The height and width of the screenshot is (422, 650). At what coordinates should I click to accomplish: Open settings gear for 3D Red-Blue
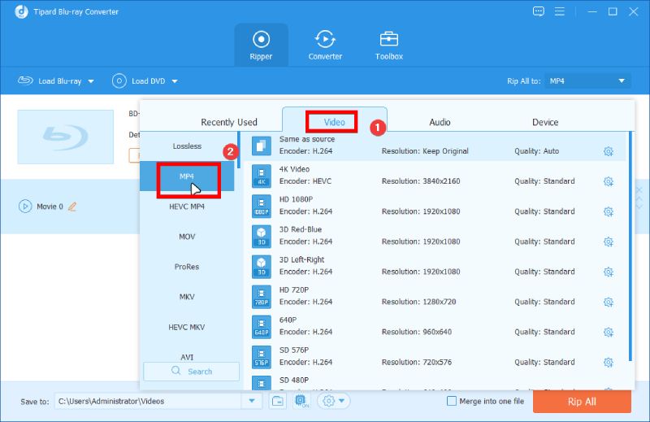[608, 241]
